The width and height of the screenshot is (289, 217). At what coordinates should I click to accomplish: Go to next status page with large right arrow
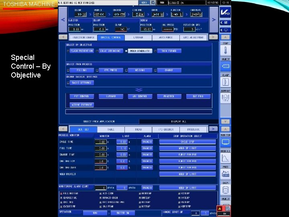tap(214, 20)
